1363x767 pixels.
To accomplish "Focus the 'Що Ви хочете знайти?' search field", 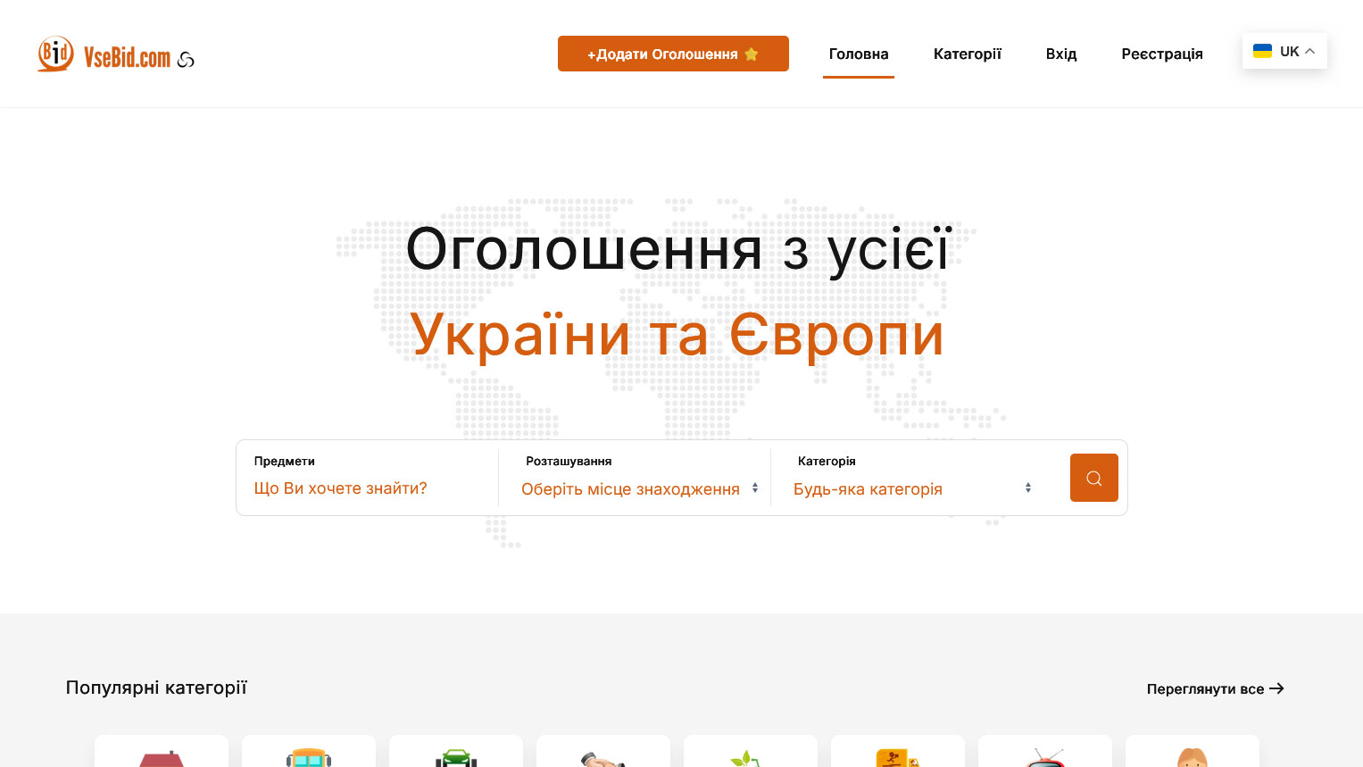I will (368, 488).
